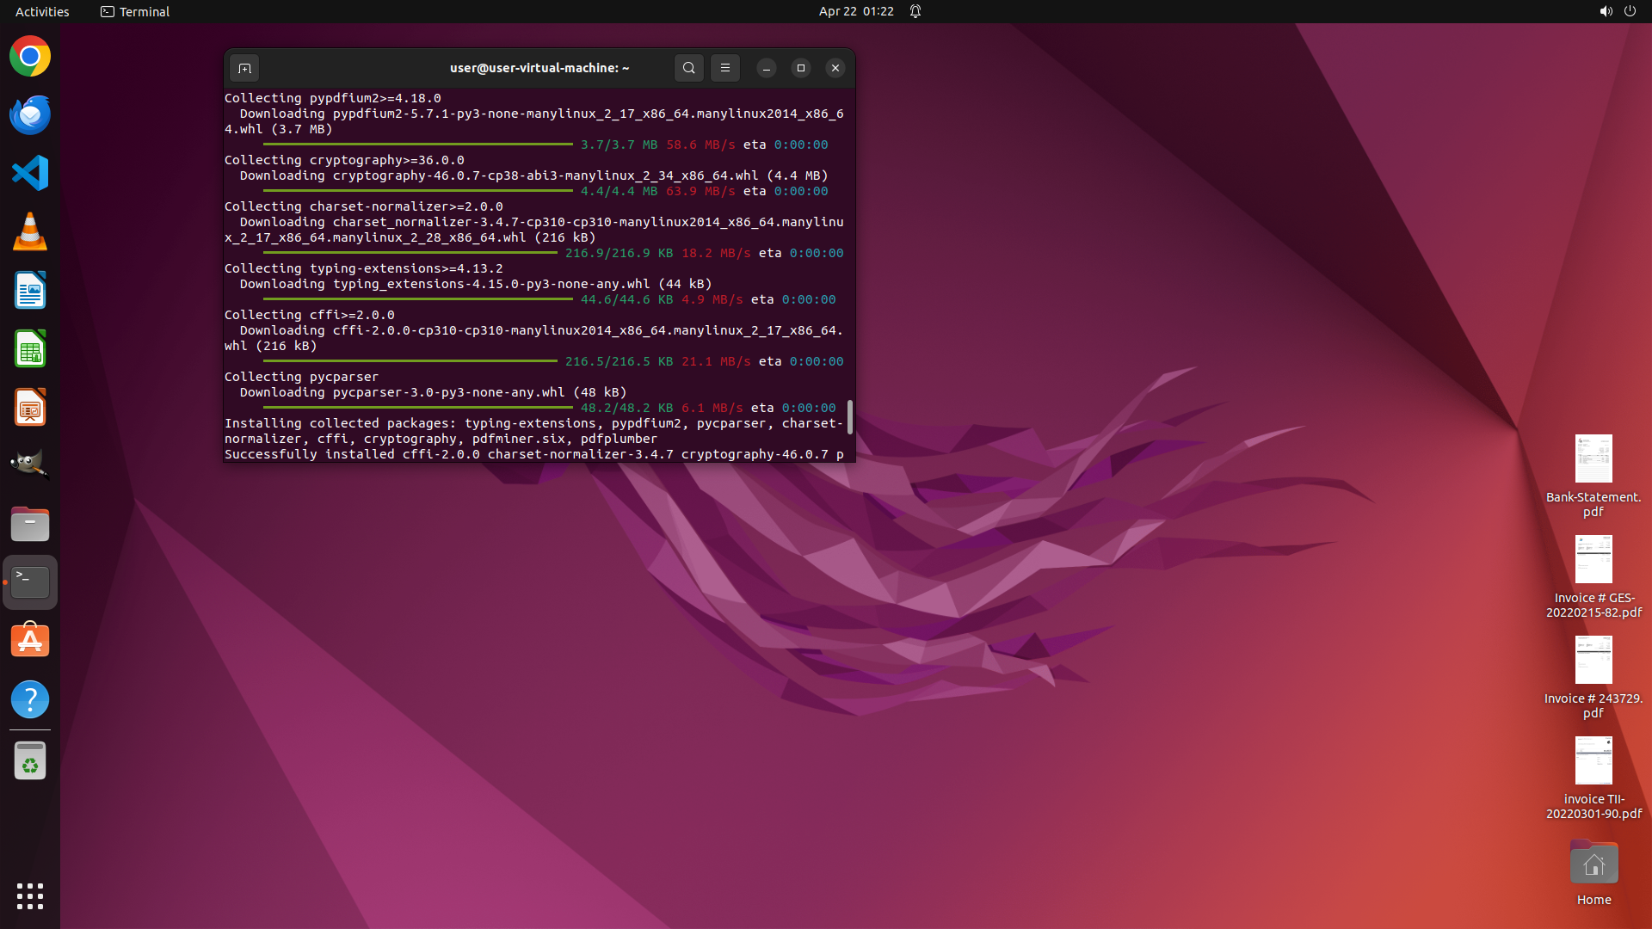
Task: Expand the system volume power menu
Action: pyautogui.click(x=1617, y=11)
